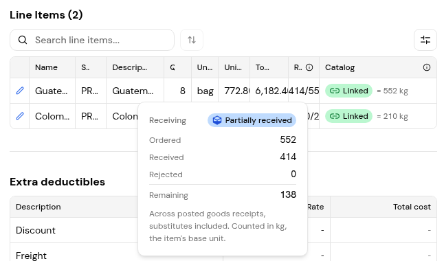This screenshot has height=261, width=444.
Task: Select the Guate... name cell
Action: pos(52,91)
